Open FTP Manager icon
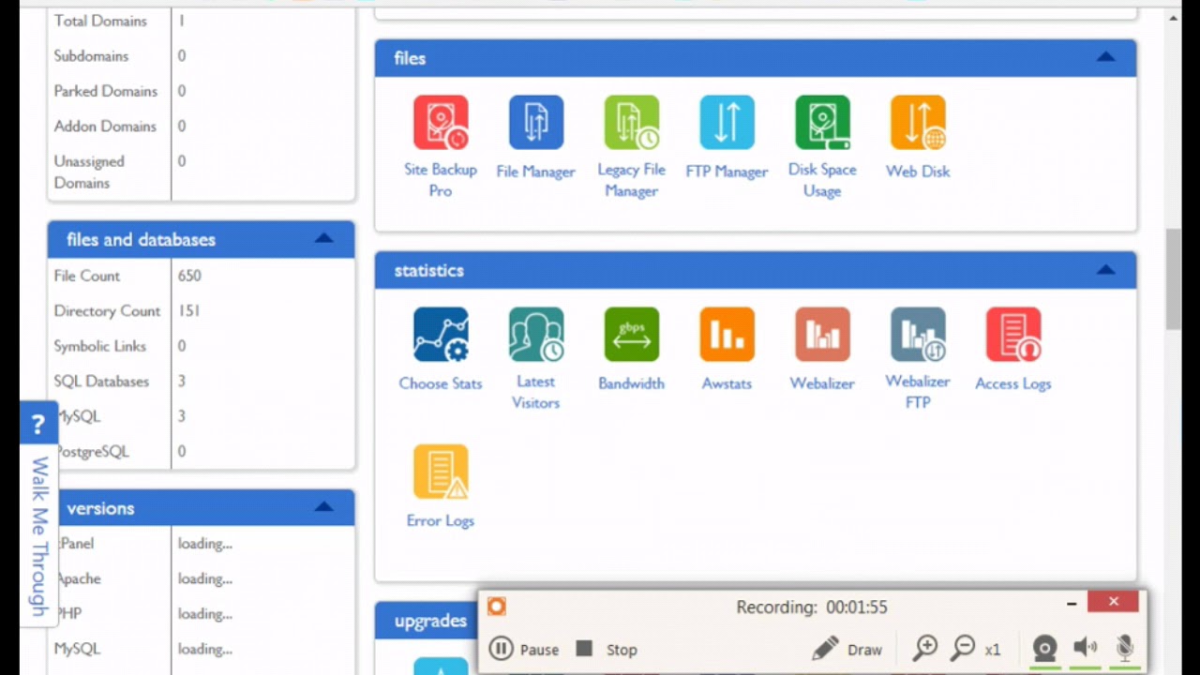The width and height of the screenshot is (1200, 675). point(727,123)
